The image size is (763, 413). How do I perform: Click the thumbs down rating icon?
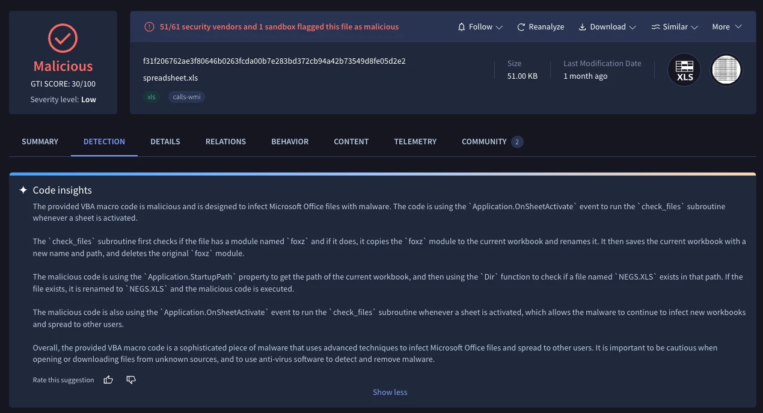click(x=131, y=380)
